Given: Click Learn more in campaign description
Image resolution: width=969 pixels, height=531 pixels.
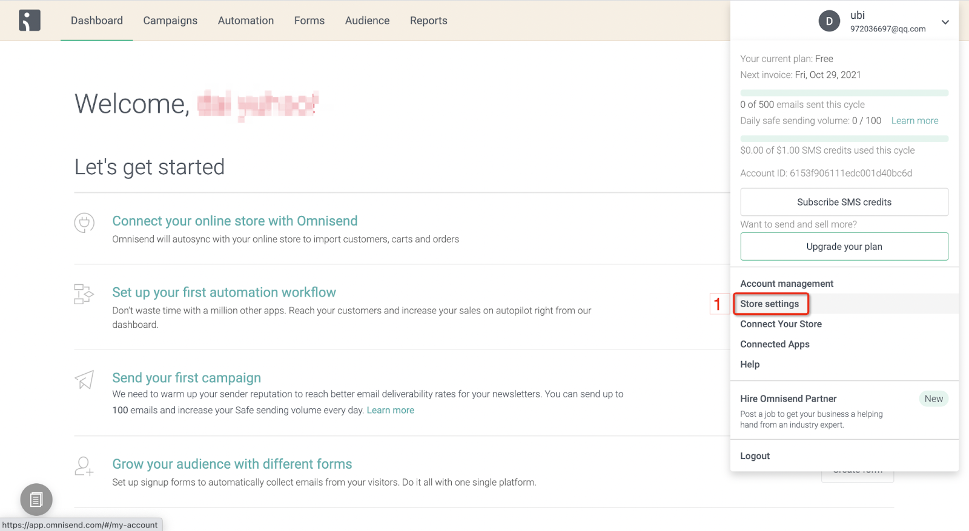Looking at the screenshot, I should 391,410.
